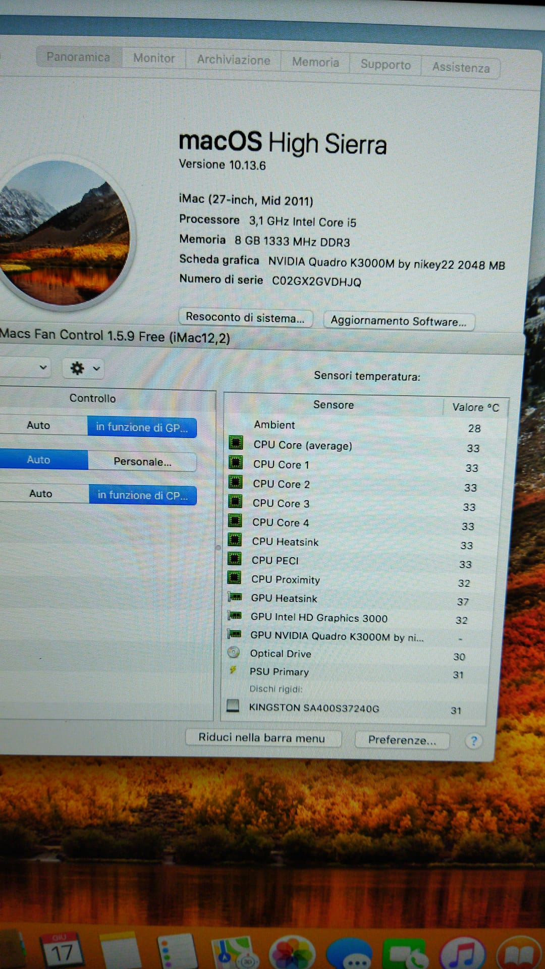Screen dimensions: 545x969
Task: Click the lightning icon beside PSU Primary
Action: pyautogui.click(x=233, y=670)
